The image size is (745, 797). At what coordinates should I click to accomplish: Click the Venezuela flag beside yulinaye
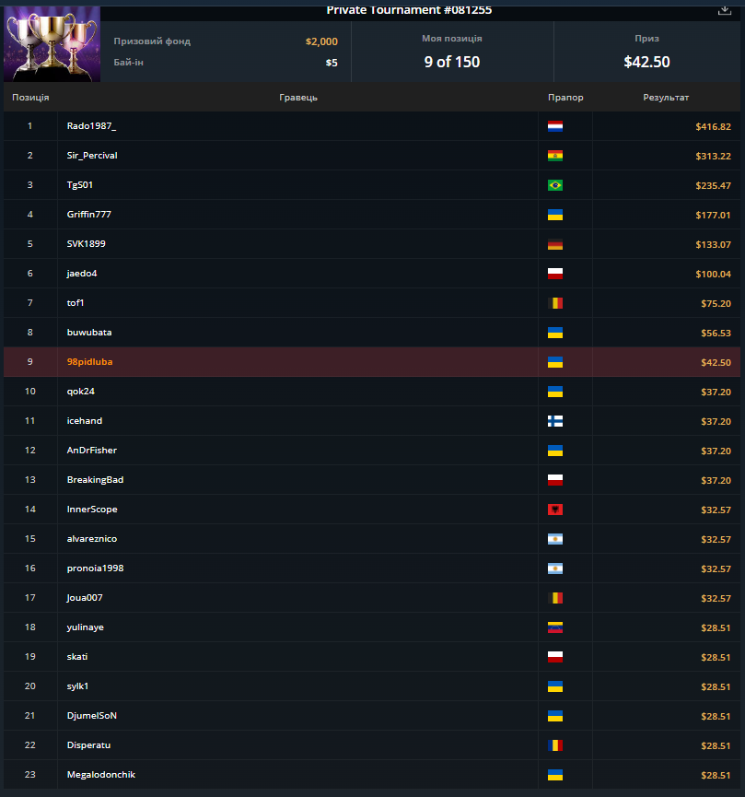pos(555,627)
